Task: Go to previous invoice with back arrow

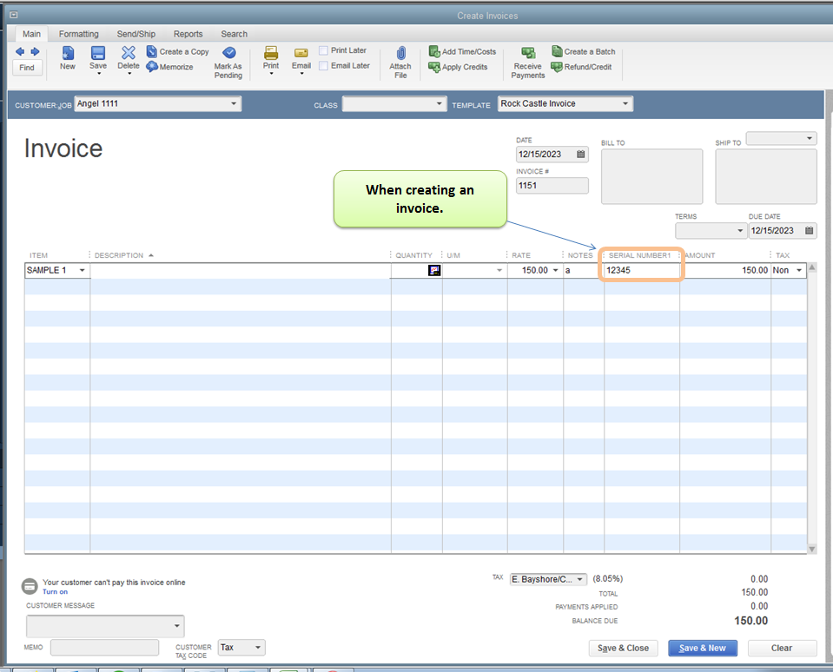Action: tap(20, 51)
